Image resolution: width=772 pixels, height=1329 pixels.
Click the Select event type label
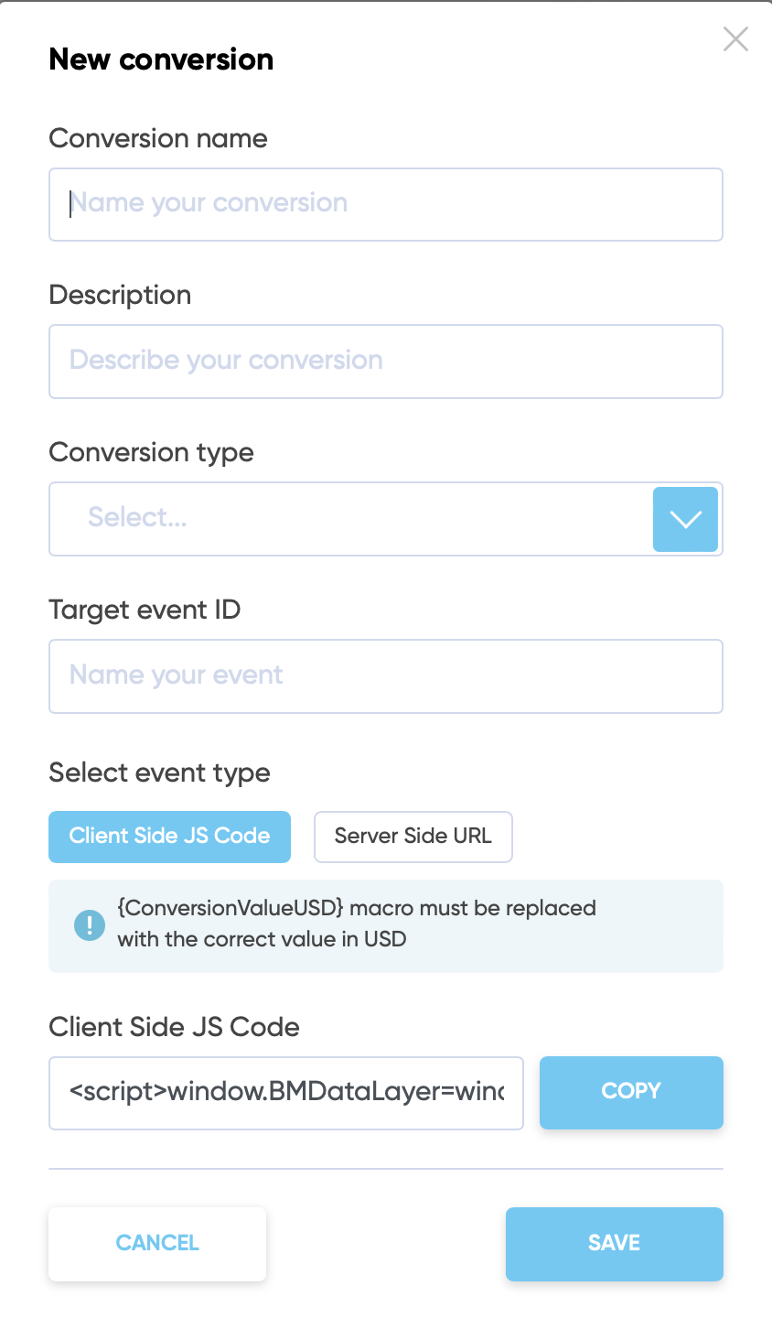(x=159, y=773)
